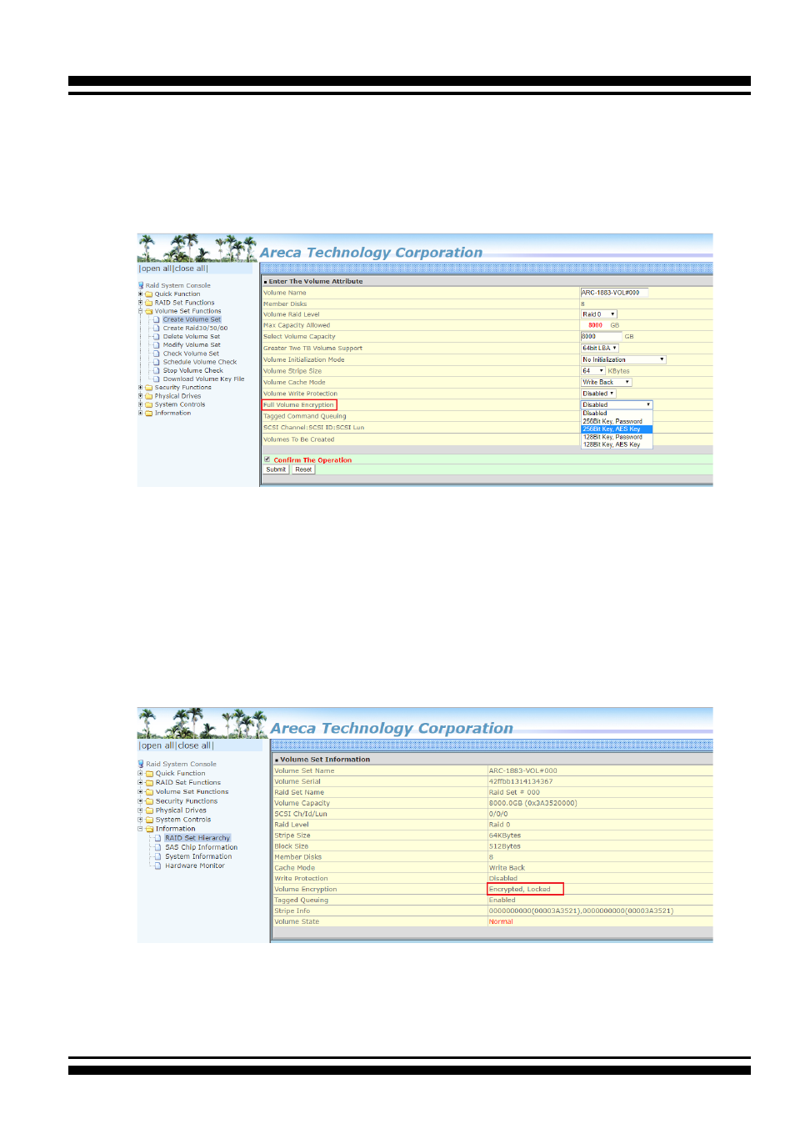
Task: Click the Submit button
Action: (276, 469)
